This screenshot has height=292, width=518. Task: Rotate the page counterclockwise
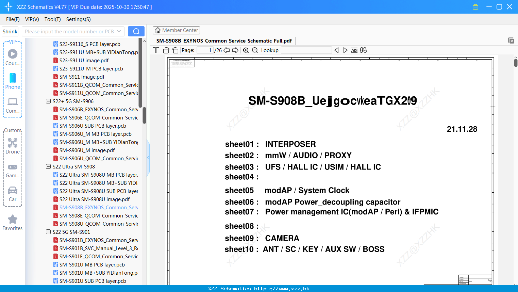166,50
